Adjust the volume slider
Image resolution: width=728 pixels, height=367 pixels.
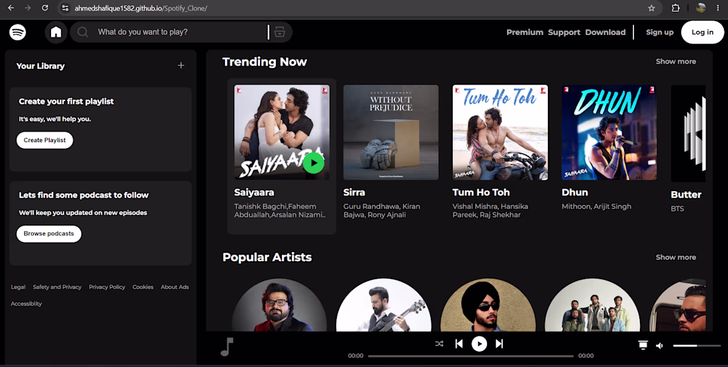(696, 346)
